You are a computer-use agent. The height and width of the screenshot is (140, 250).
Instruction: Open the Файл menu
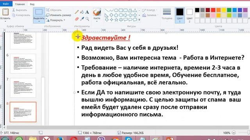point(6,4)
